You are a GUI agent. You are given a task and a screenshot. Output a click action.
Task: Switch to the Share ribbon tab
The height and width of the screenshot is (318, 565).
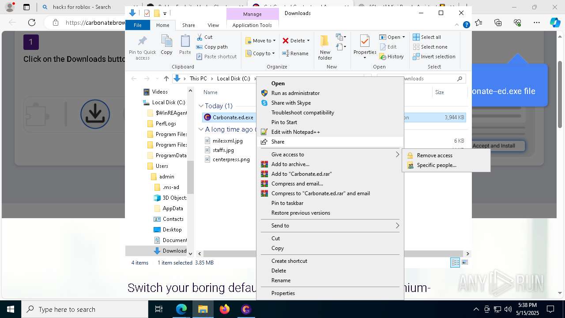coord(188,25)
